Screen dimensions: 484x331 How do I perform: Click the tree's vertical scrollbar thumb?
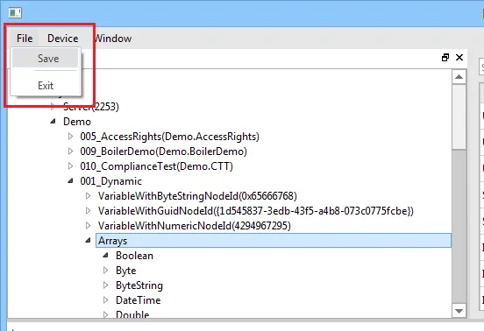click(459, 117)
